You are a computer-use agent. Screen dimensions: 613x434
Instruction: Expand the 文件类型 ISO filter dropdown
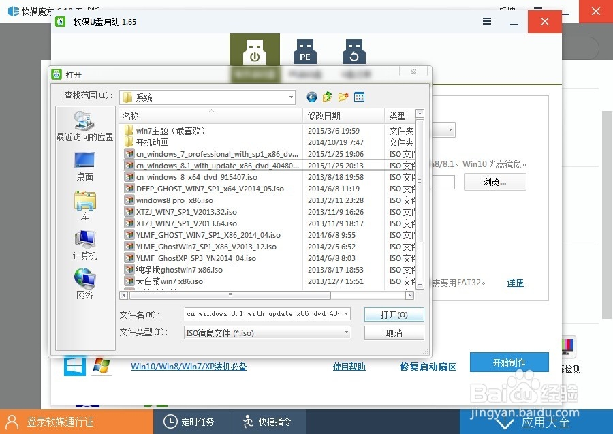346,332
